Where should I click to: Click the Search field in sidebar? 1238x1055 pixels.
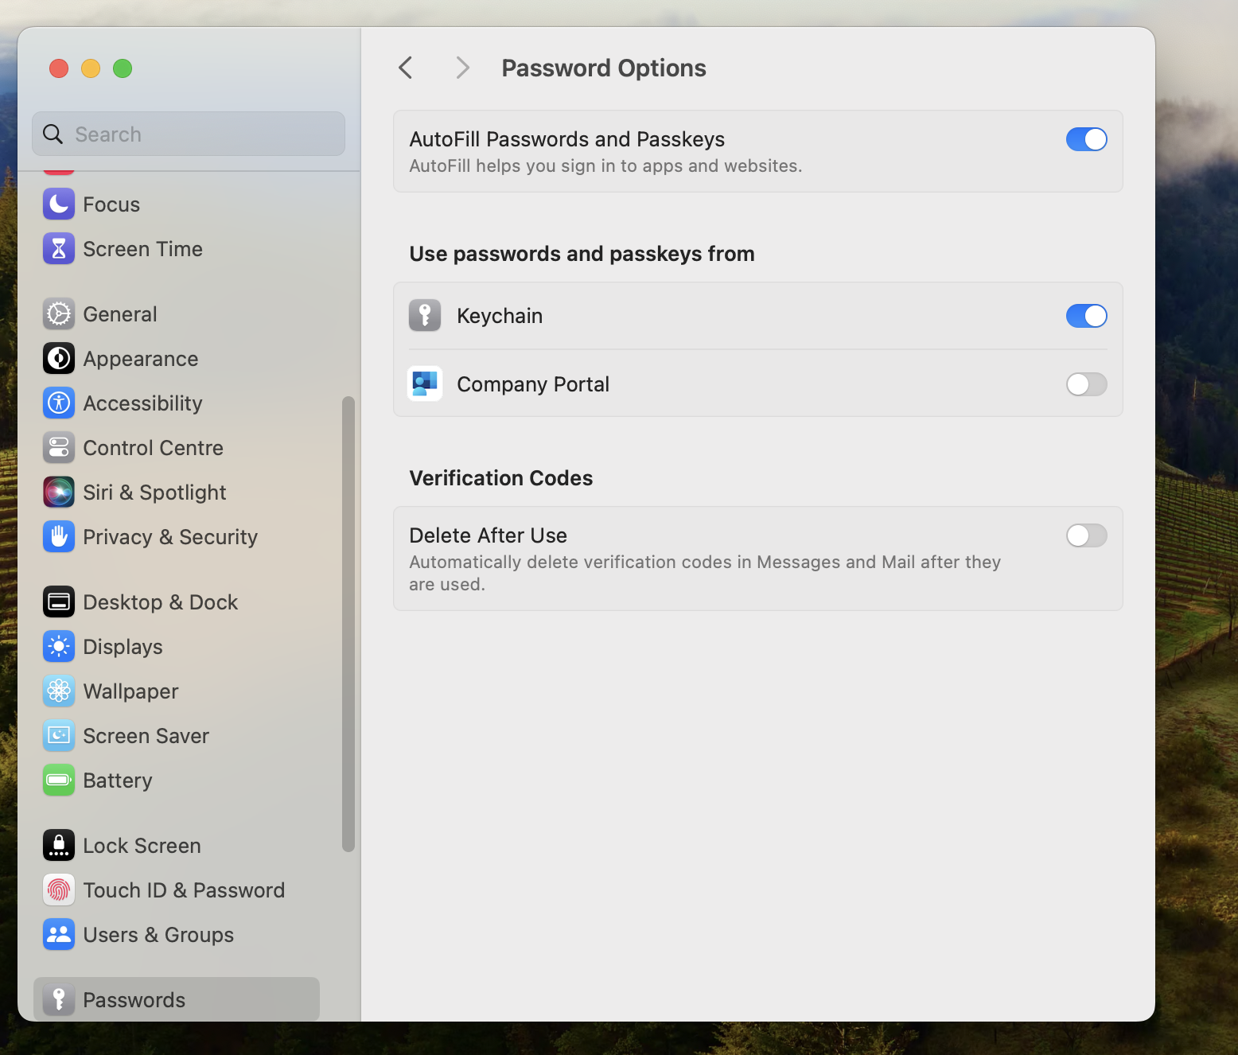(x=189, y=134)
